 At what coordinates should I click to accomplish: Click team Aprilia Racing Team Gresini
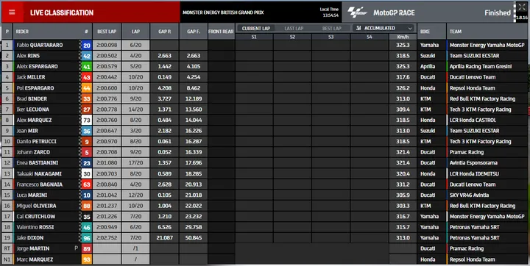[x=480, y=66]
